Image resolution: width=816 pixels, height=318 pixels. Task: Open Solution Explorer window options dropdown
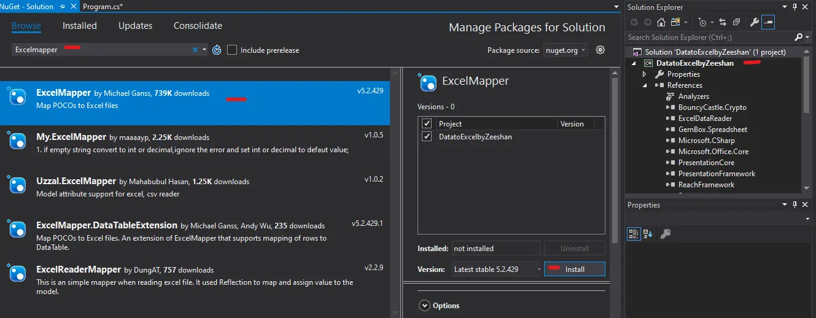tap(784, 7)
